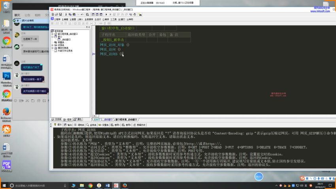Collapse the 窗口 tree node
The width and height of the screenshot is (336, 189).
pyautogui.click(x=52, y=37)
